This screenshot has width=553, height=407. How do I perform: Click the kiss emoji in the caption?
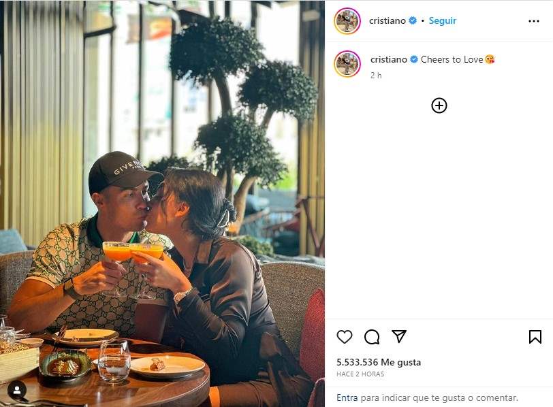pyautogui.click(x=490, y=59)
